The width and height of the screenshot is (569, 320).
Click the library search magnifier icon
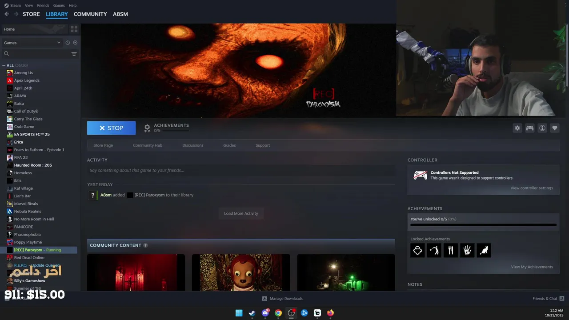6,54
